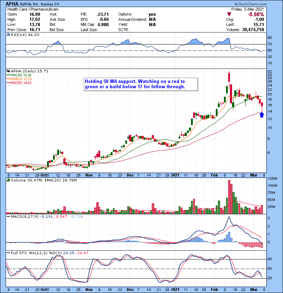Click the Nasdaq GS exchange label
Viewport: 283px width, 293px height.
coord(50,4)
